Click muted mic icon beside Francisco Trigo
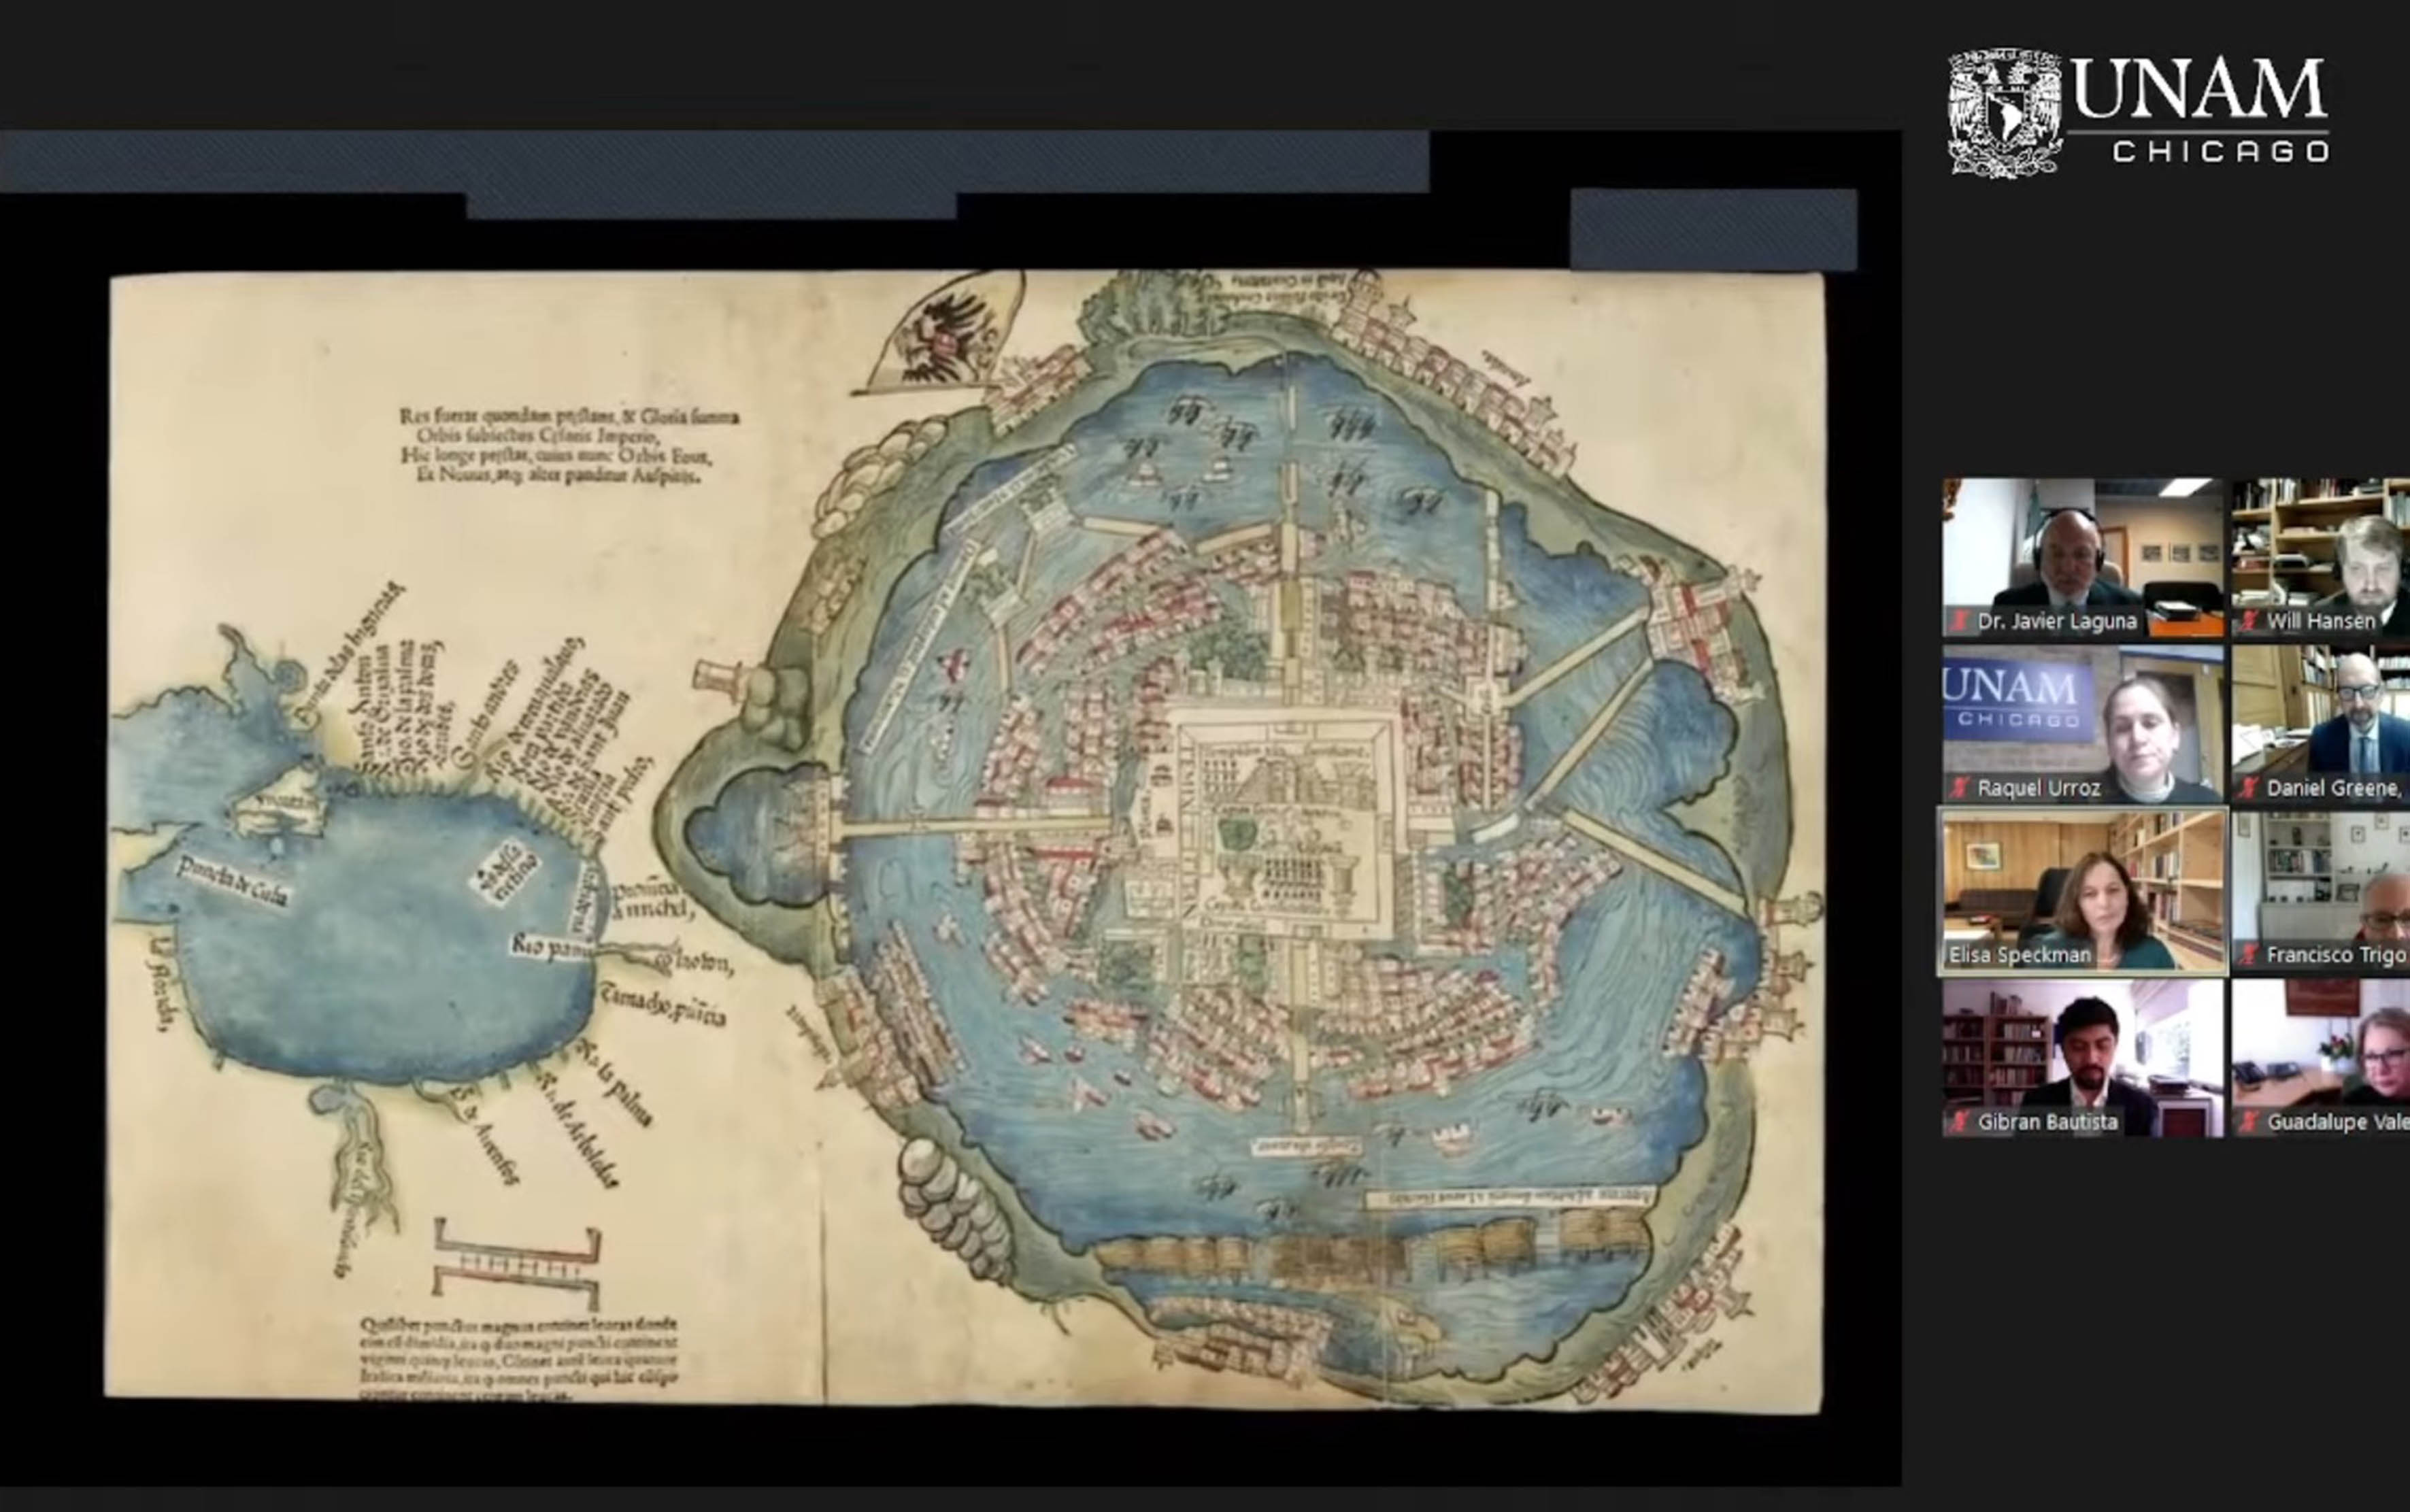 tap(2249, 955)
